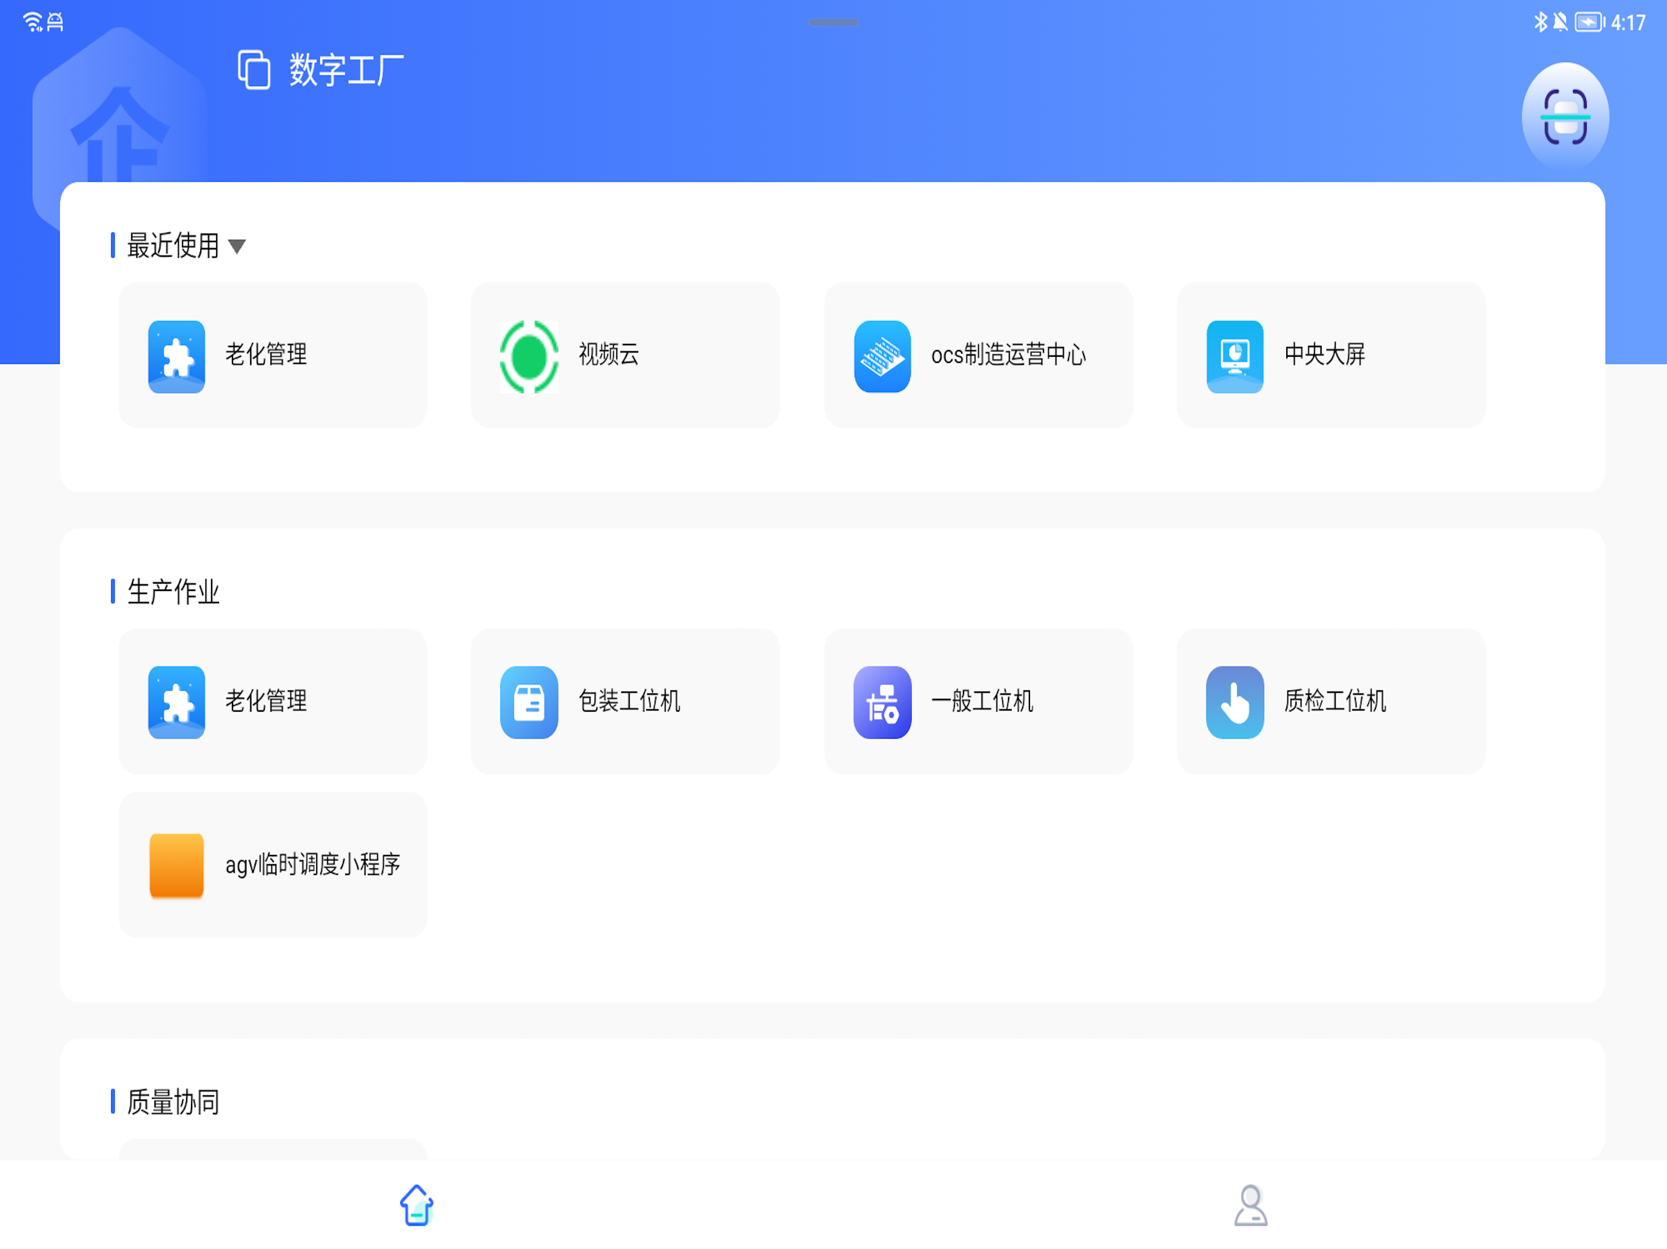
Task: Click the 质检工位机 label text
Action: coord(1334,701)
